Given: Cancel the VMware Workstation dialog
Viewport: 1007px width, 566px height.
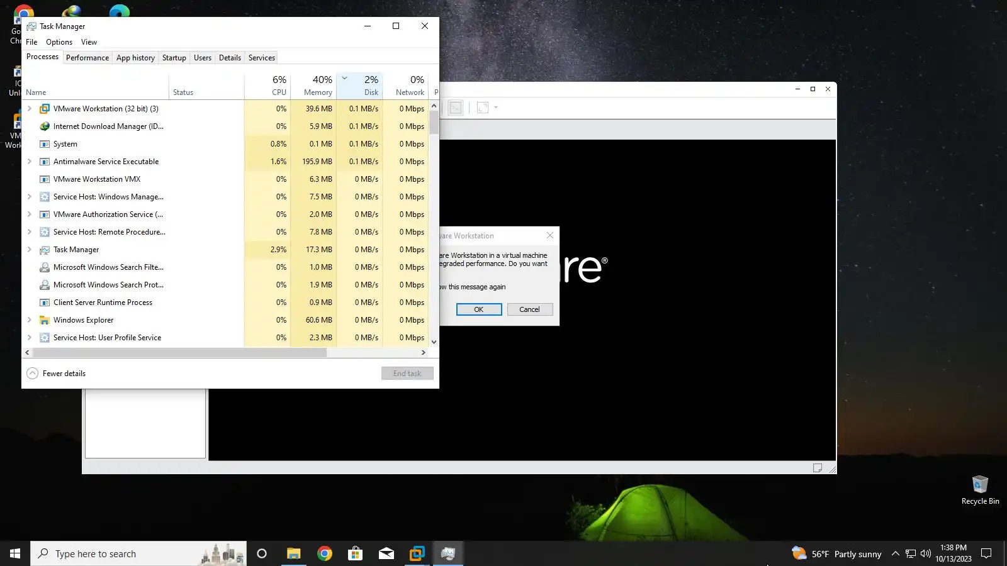Looking at the screenshot, I should (530, 309).
